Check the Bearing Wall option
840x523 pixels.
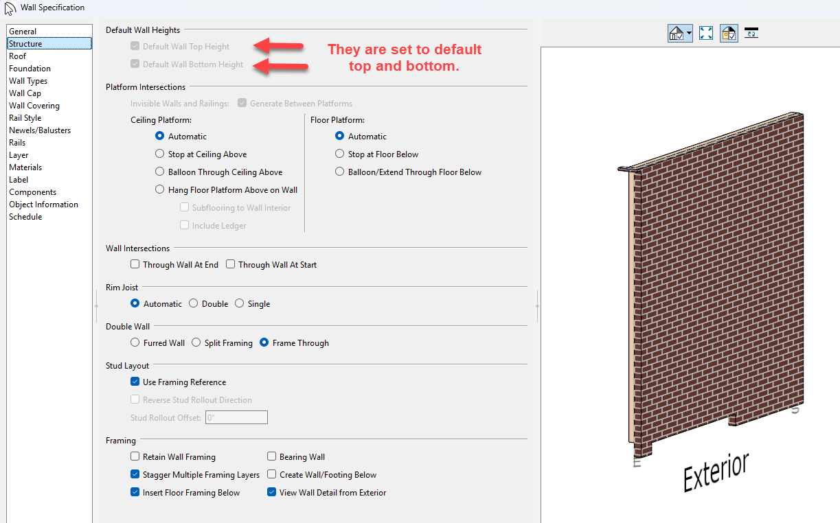pos(272,457)
